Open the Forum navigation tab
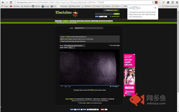 tap(95, 21)
